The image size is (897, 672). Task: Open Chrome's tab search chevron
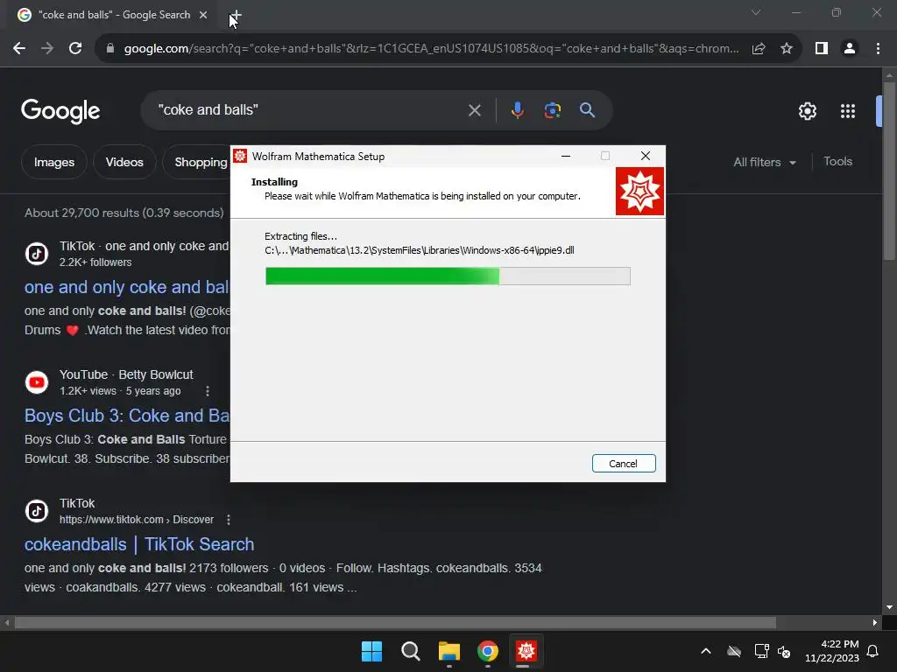tap(756, 12)
